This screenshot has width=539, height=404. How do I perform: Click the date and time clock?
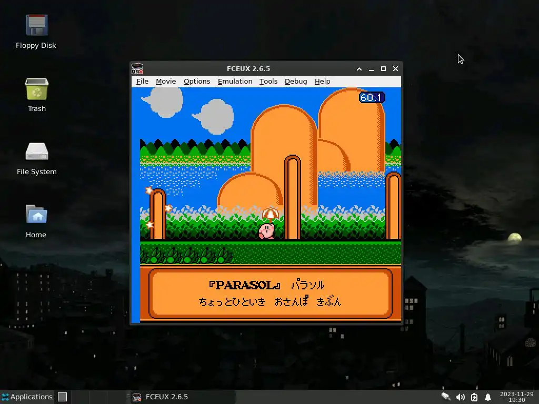tap(517, 397)
